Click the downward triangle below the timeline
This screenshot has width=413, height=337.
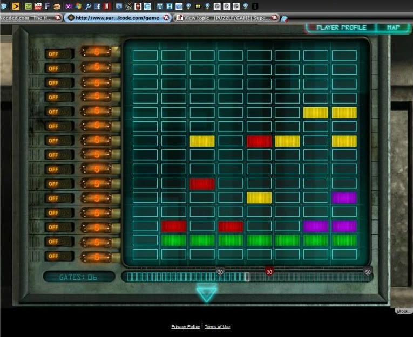(206, 294)
